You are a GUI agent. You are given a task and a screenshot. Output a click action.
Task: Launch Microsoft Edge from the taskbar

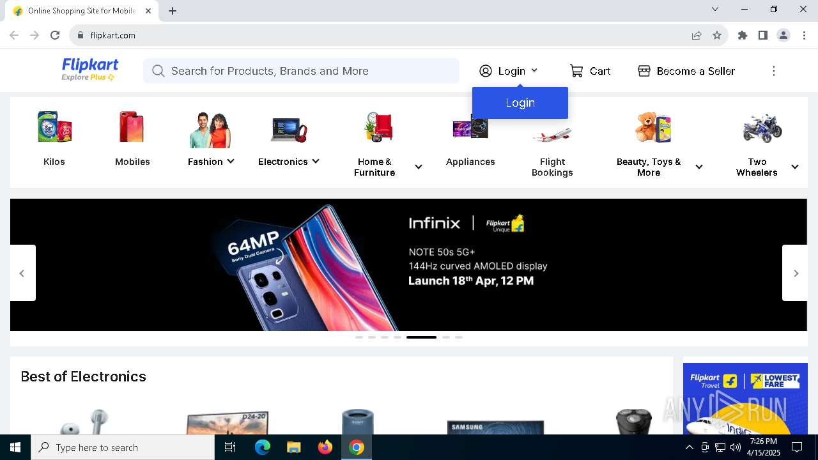[263, 447]
